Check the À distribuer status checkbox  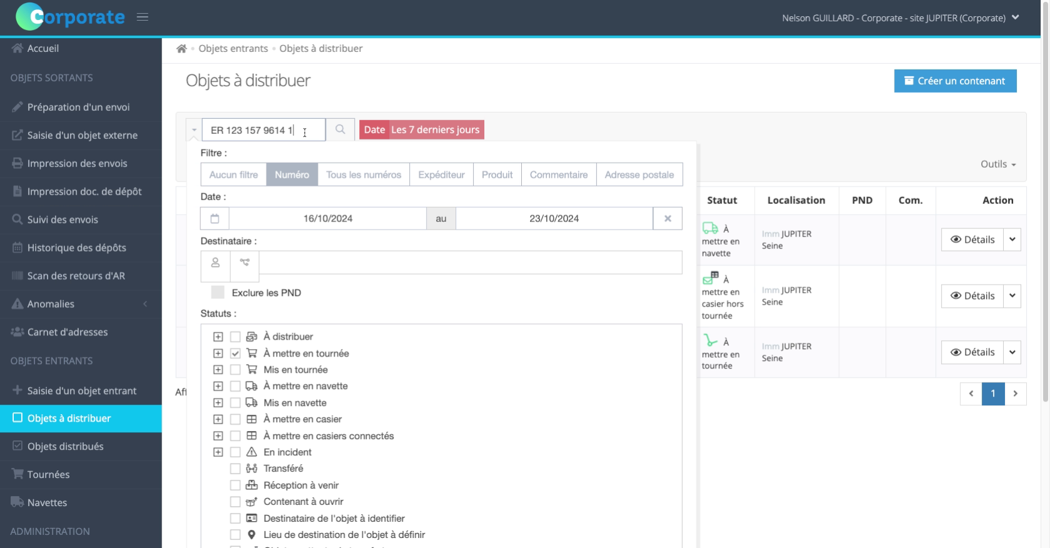click(x=235, y=337)
